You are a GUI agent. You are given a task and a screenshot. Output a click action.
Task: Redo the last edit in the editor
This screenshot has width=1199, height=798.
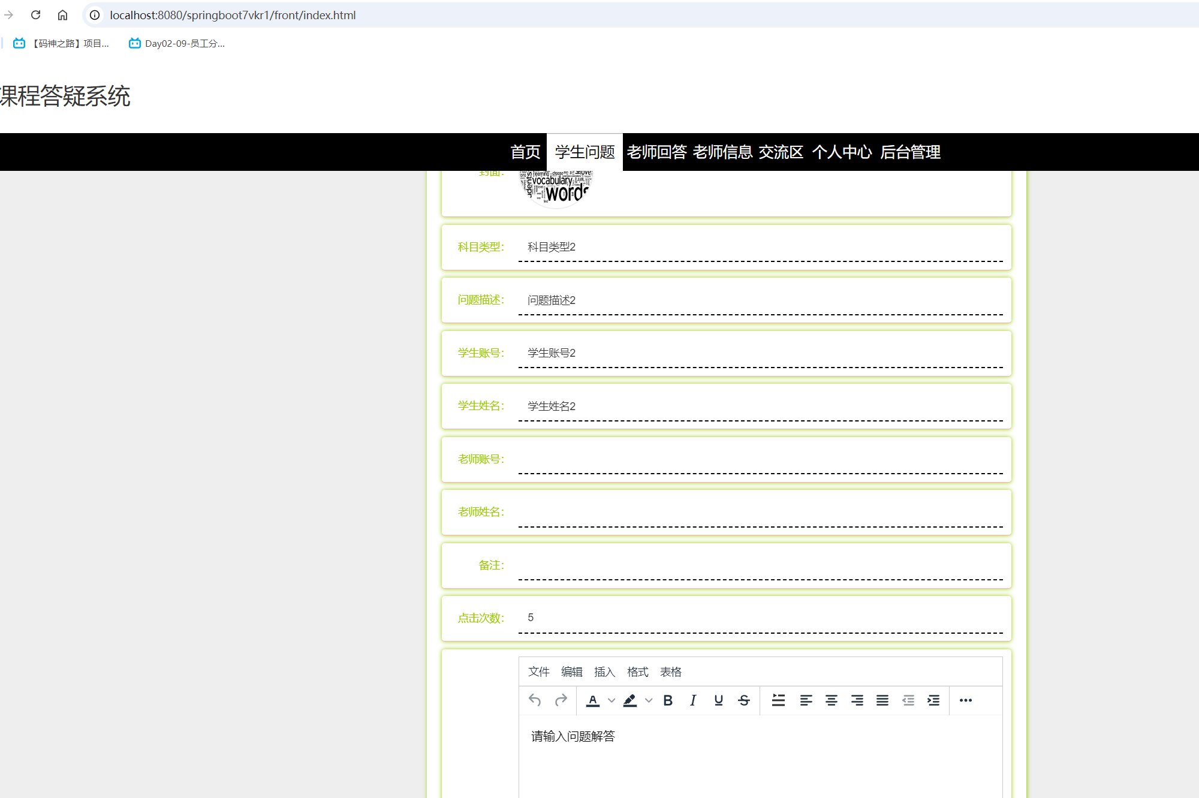[561, 700]
